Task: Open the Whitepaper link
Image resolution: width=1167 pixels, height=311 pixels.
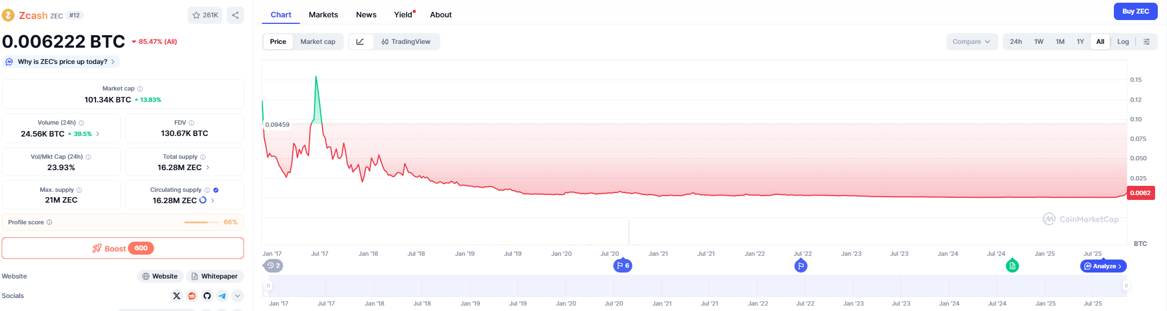Action: pos(215,276)
